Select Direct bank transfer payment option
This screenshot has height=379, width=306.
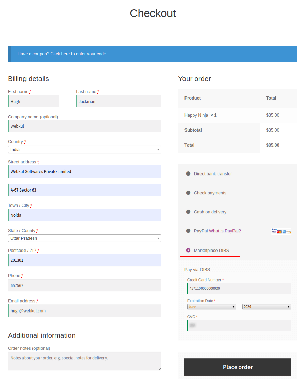click(188, 174)
